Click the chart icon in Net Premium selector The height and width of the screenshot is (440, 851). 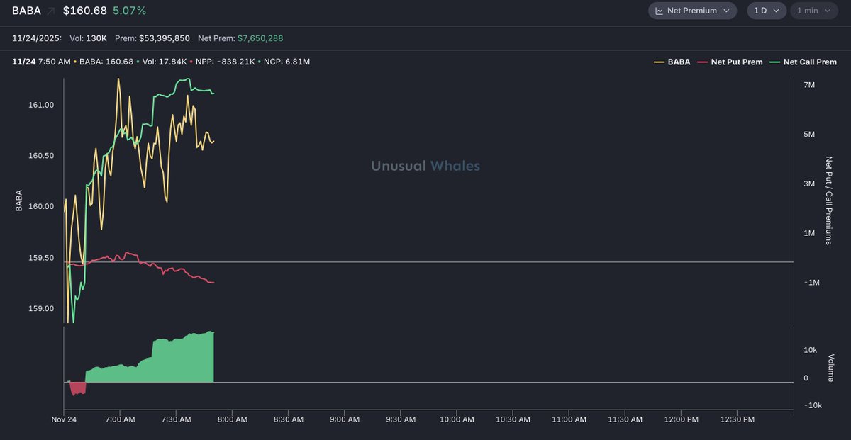click(x=659, y=11)
